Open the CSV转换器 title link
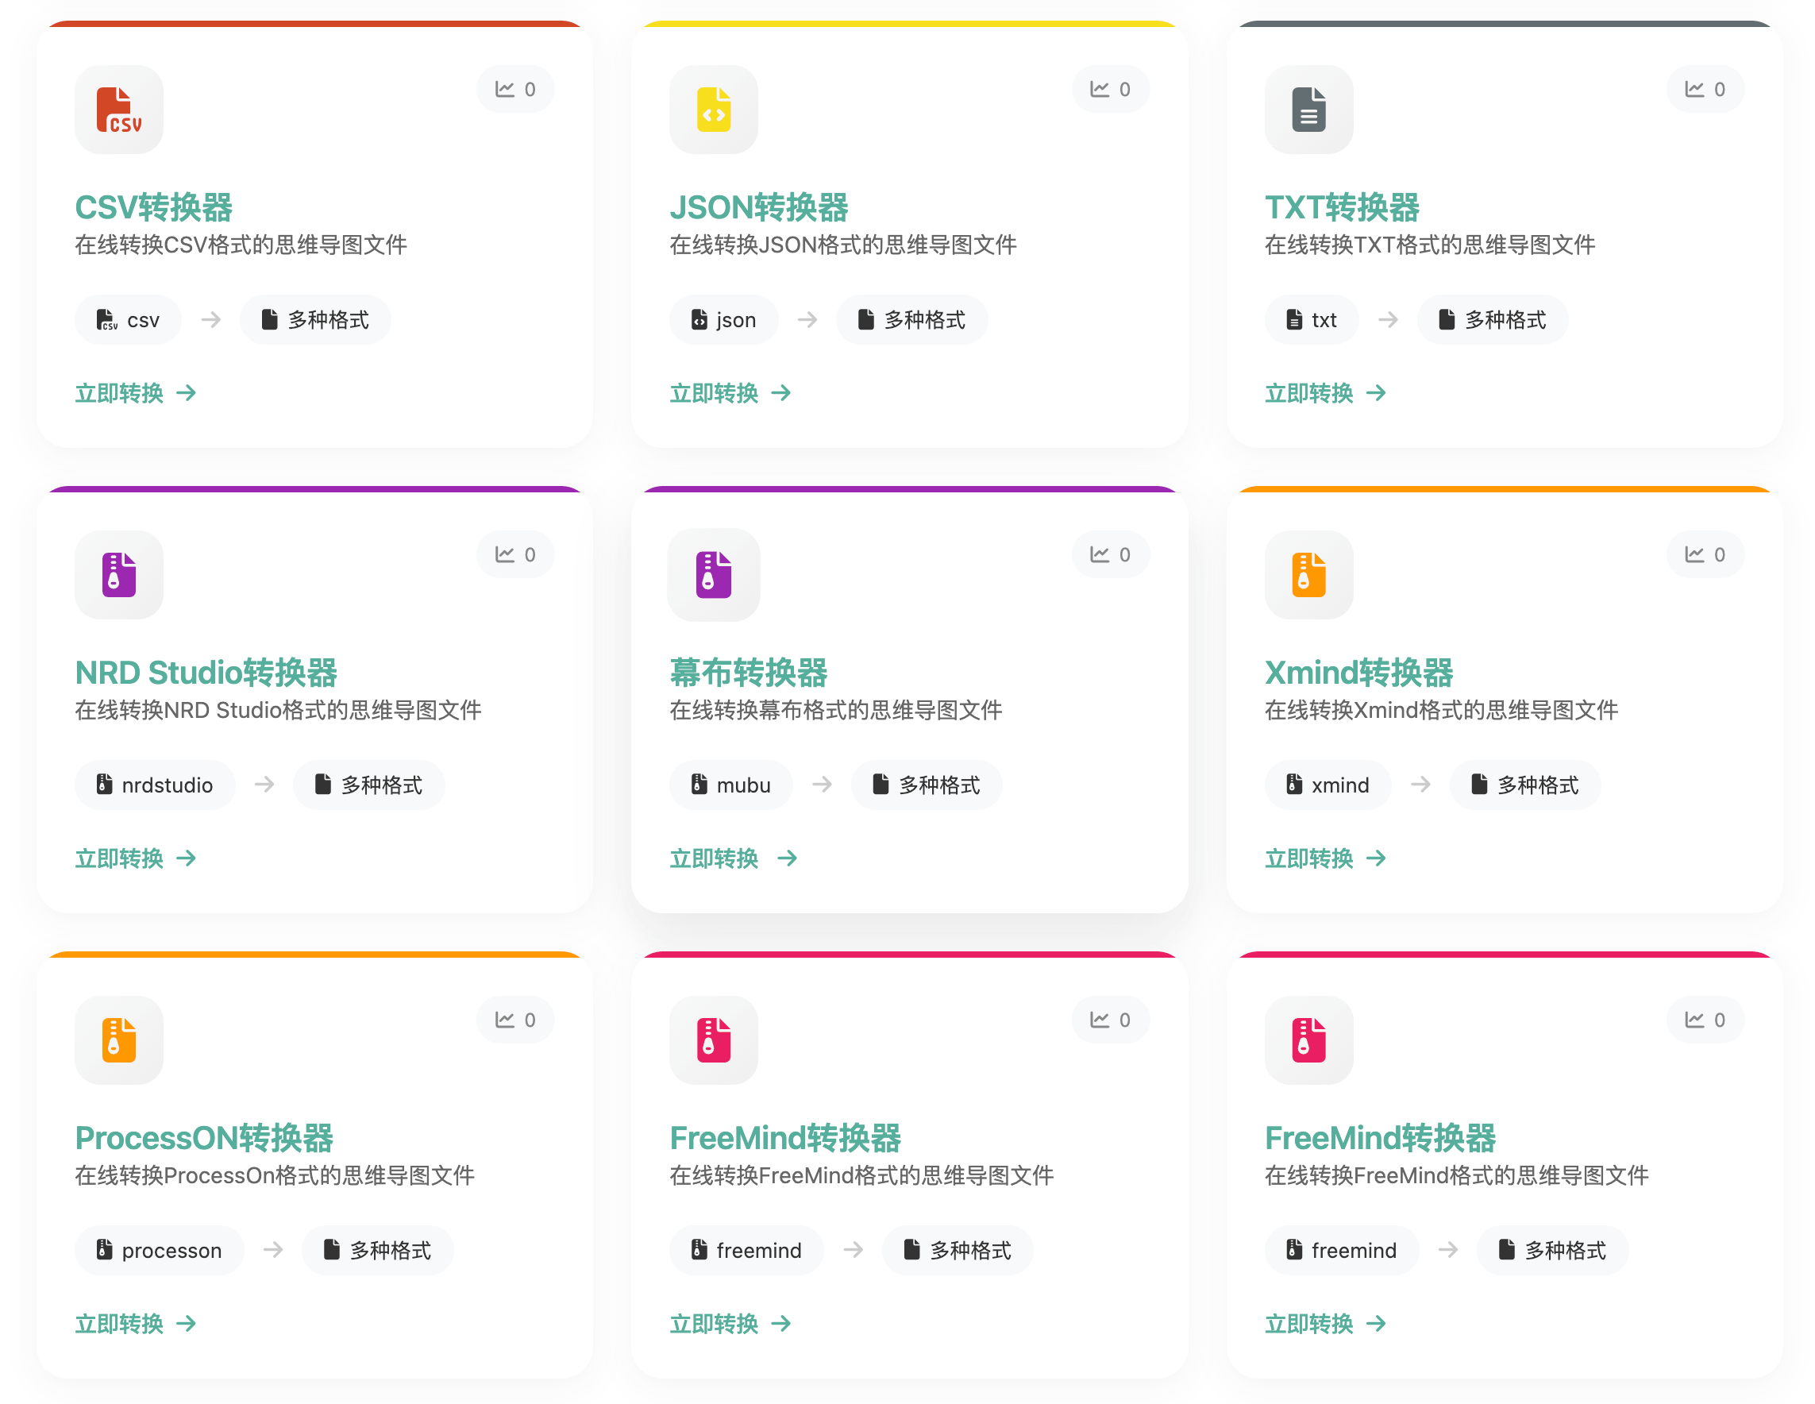 point(154,207)
